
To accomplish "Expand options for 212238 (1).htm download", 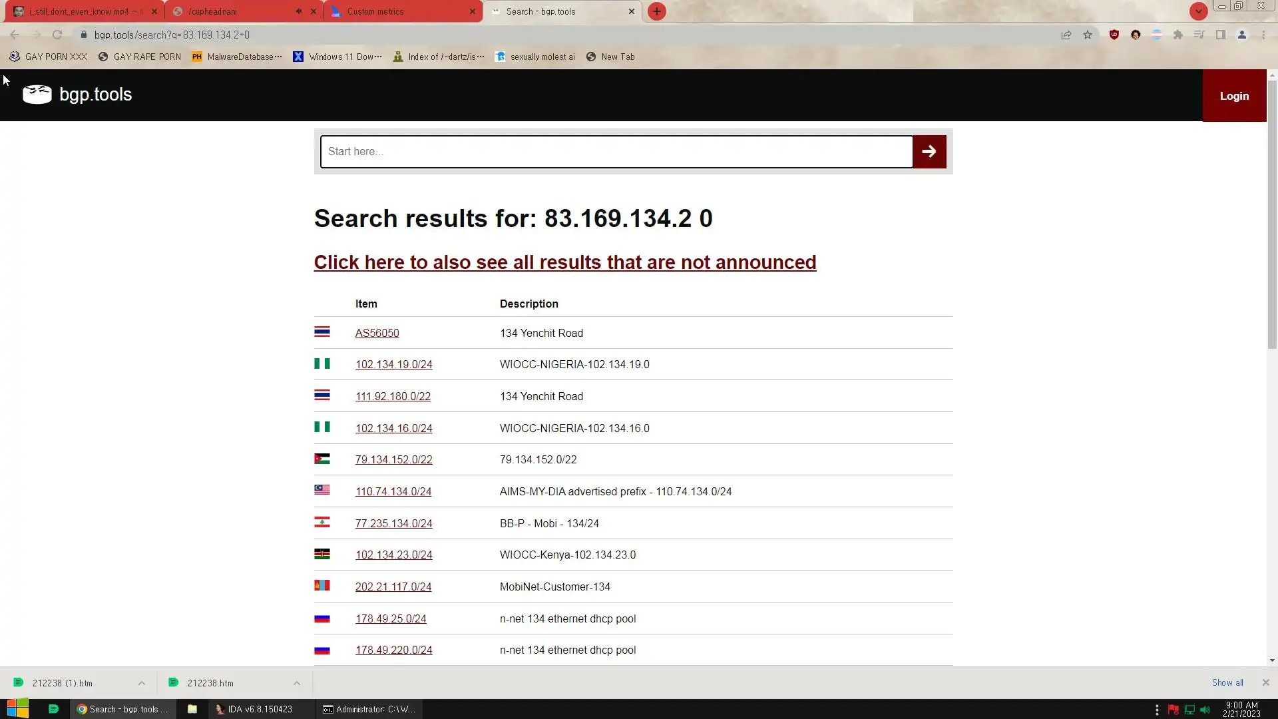I will coord(141,683).
